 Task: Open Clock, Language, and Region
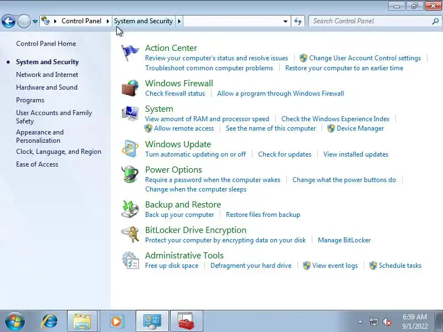tap(59, 152)
